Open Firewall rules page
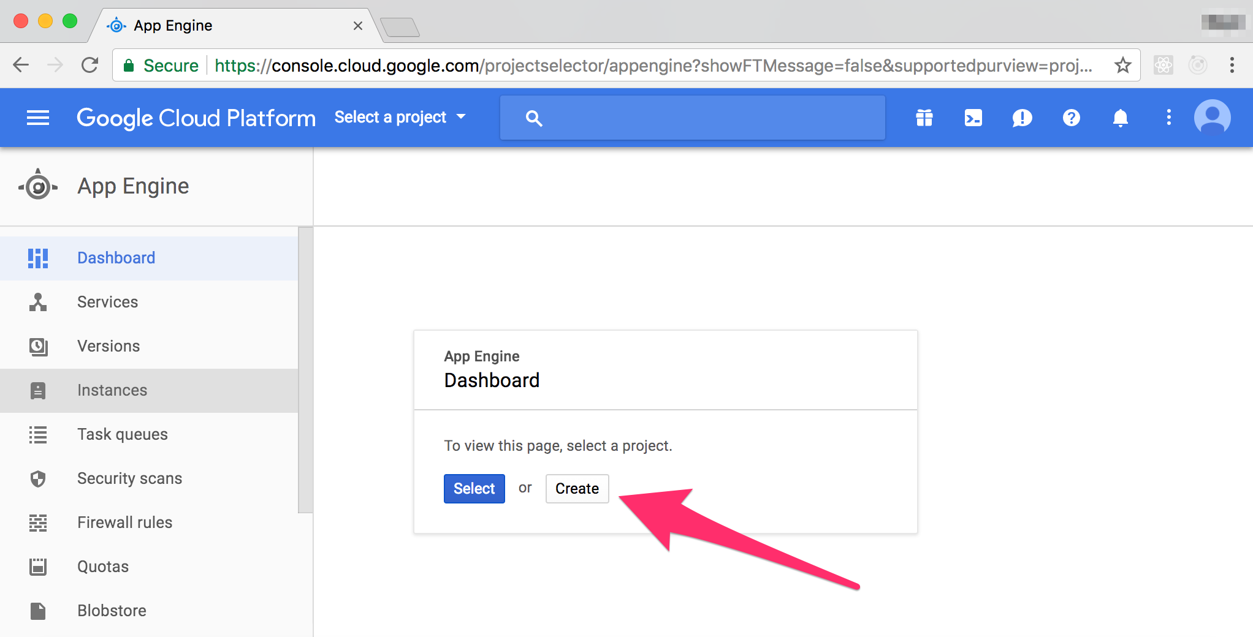 pyautogui.click(x=149, y=522)
